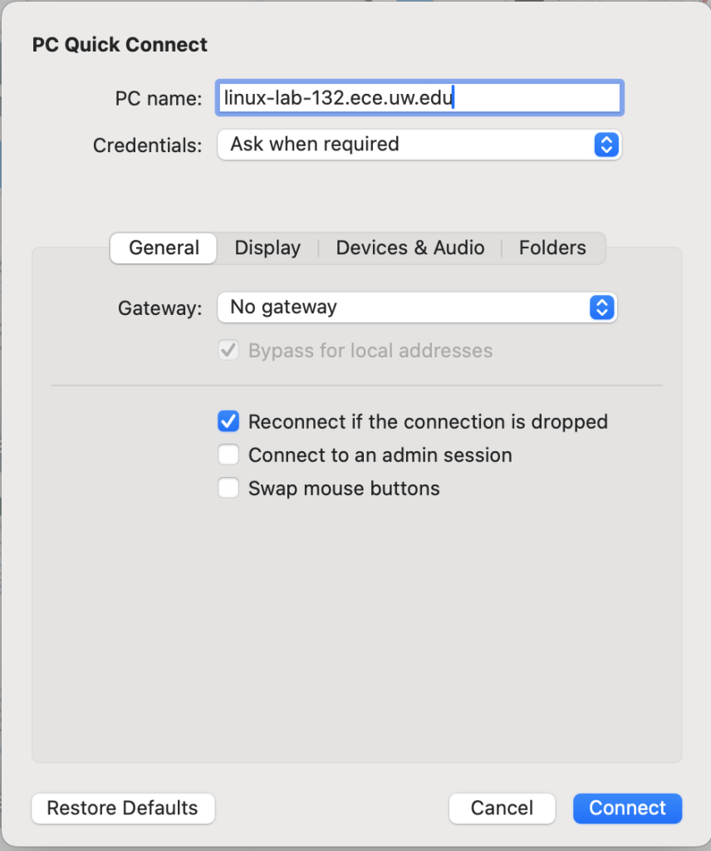Click inside the PC name text field
This screenshot has width=711, height=851.
[x=415, y=97]
